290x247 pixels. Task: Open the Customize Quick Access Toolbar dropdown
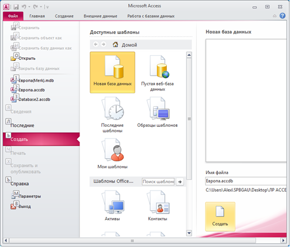(48, 7)
